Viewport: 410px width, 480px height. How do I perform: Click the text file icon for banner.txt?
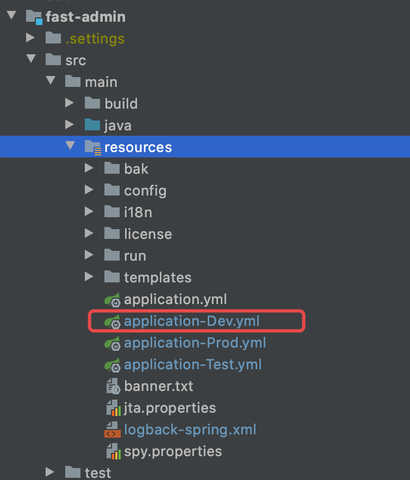click(x=113, y=387)
